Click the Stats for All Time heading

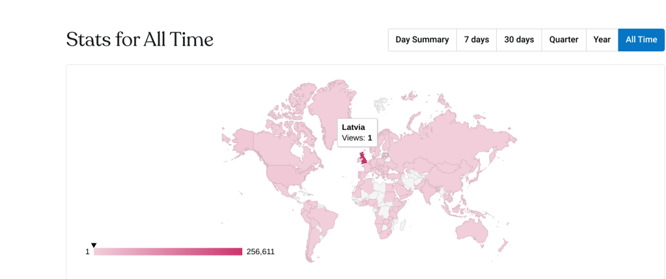[140, 40]
